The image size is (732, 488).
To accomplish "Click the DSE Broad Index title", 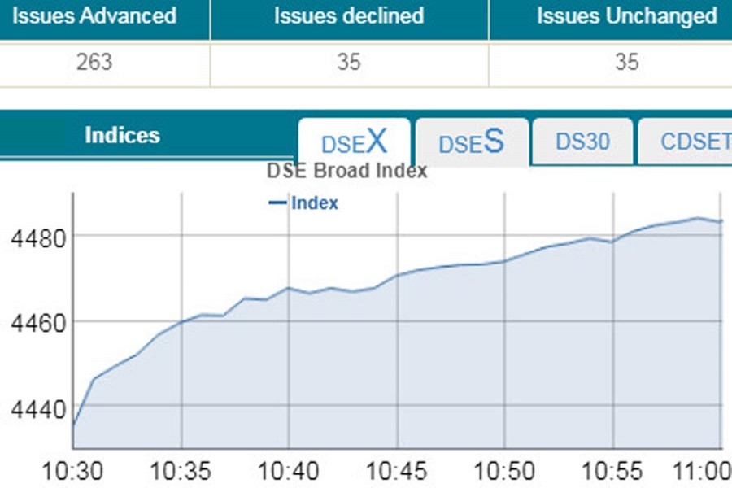I will [x=348, y=171].
